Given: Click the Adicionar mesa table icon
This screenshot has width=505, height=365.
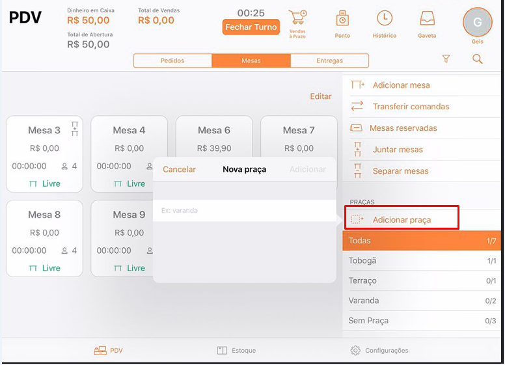Looking at the screenshot, I should [357, 85].
